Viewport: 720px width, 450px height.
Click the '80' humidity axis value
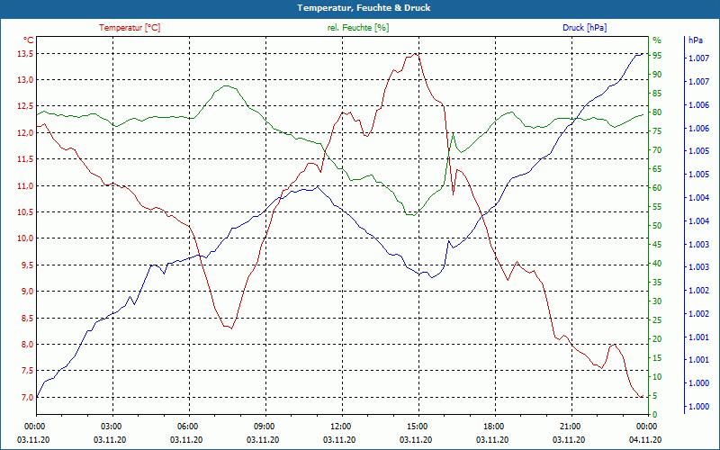(657, 112)
